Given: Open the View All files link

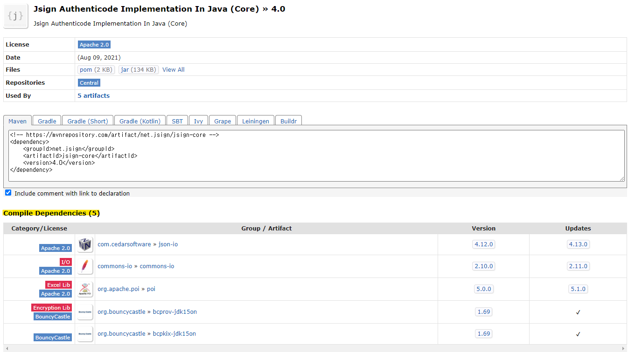Looking at the screenshot, I should click(174, 70).
